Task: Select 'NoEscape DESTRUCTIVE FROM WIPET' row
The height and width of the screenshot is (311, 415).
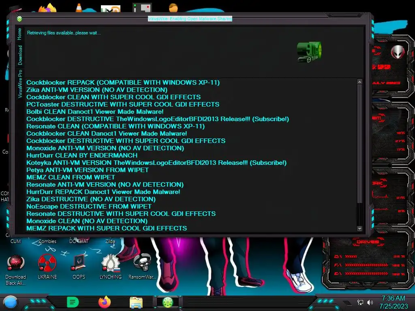Action: pyautogui.click(x=89, y=206)
